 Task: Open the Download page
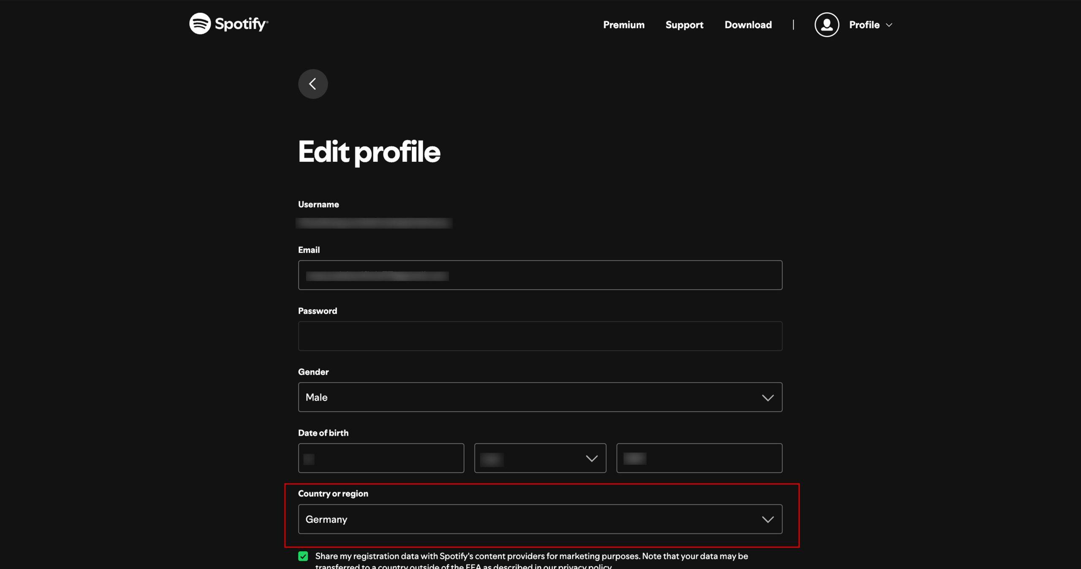click(x=748, y=25)
